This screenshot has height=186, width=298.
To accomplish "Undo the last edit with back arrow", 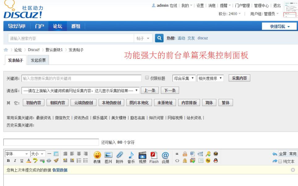I will click(x=275, y=154).
